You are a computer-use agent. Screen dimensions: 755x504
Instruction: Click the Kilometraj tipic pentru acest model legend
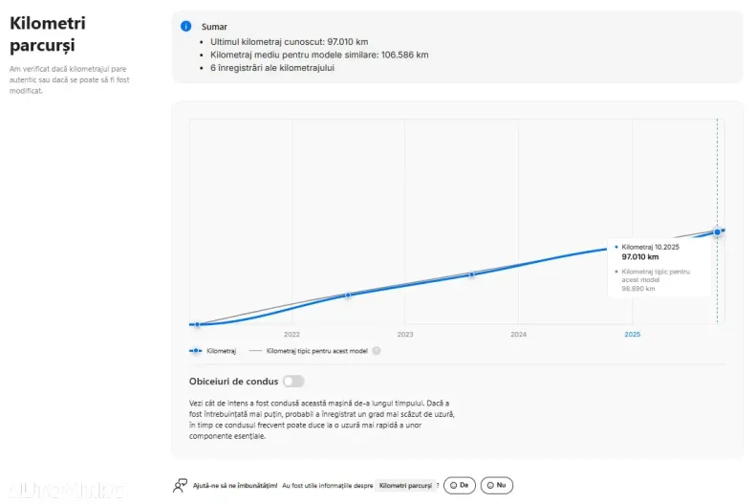click(316, 351)
